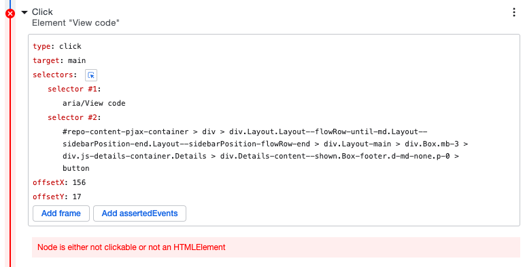Click the 'selectors:' label
This screenshot has height=267, width=525.
pyautogui.click(x=54, y=75)
